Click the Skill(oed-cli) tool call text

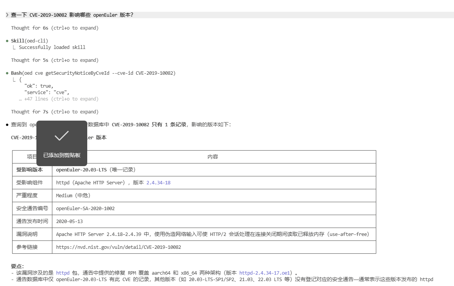pyautogui.click(x=30, y=41)
